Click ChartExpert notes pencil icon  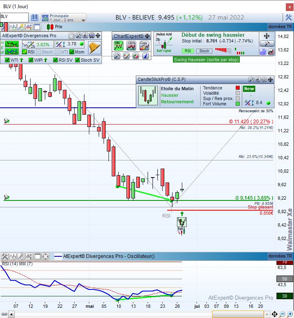pos(126,56)
